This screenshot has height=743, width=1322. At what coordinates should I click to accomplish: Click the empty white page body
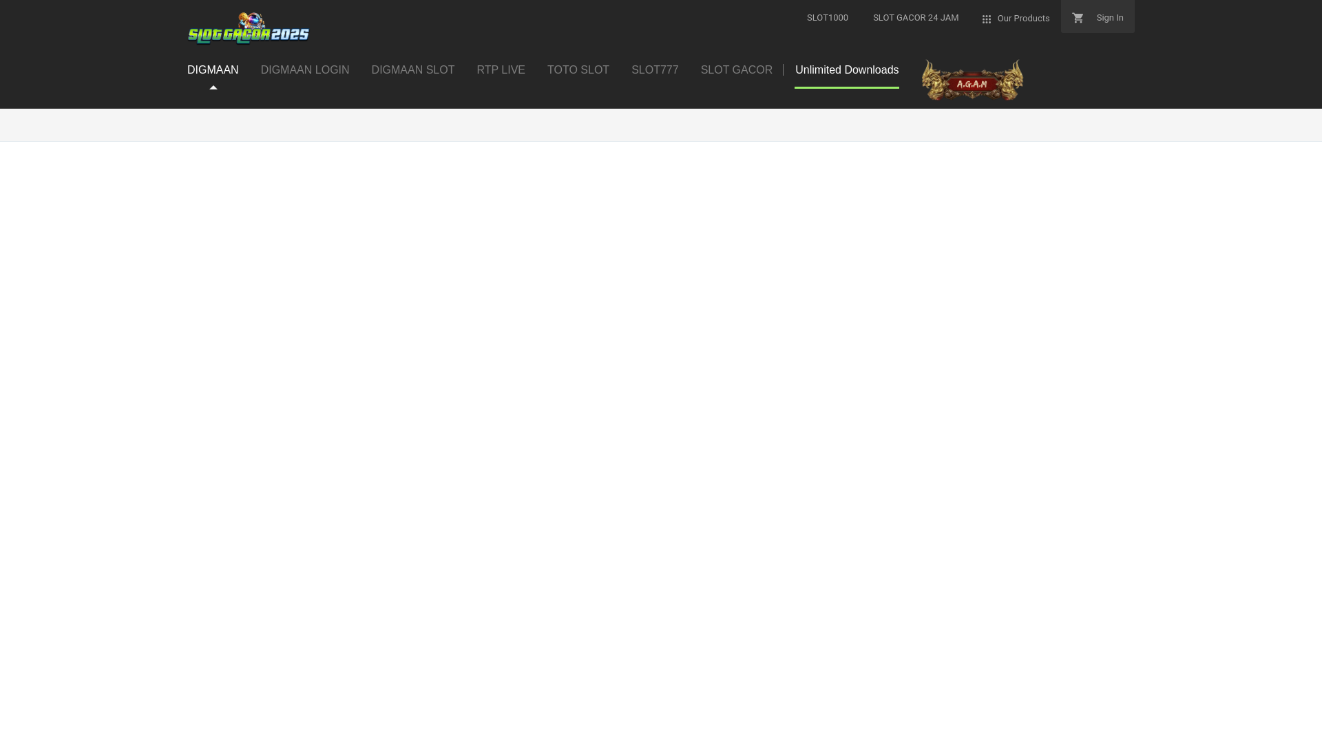(661, 440)
